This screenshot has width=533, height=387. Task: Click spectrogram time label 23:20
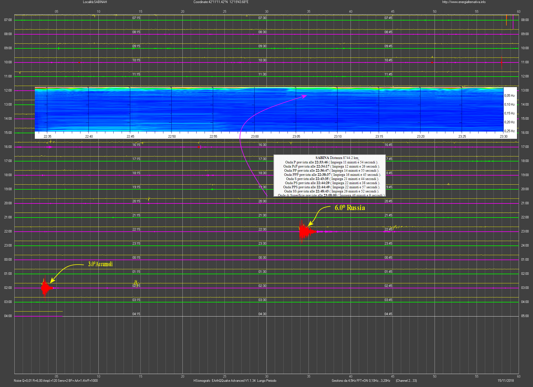[x=421, y=137]
